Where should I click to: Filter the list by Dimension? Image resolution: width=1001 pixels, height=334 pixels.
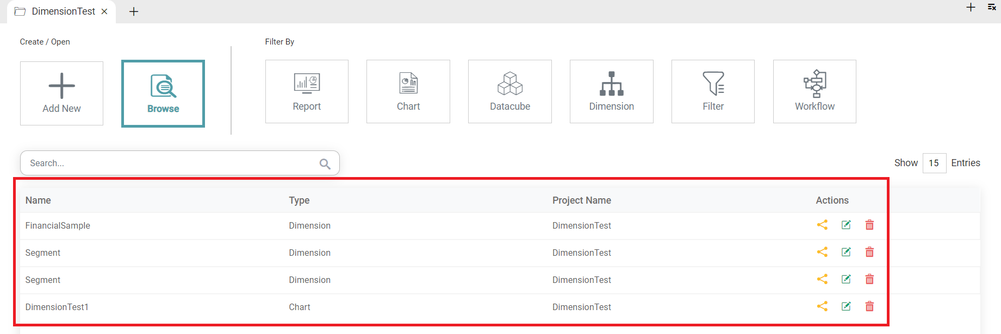(611, 91)
